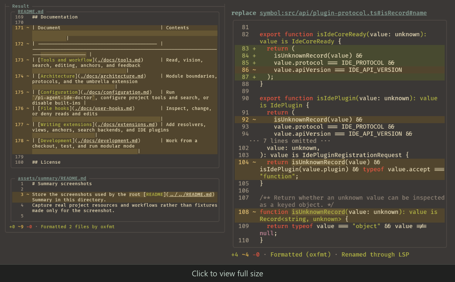The width and height of the screenshot is (455, 282).
Task: Click the 'Tools and workflow' table row text
Action: point(66,60)
